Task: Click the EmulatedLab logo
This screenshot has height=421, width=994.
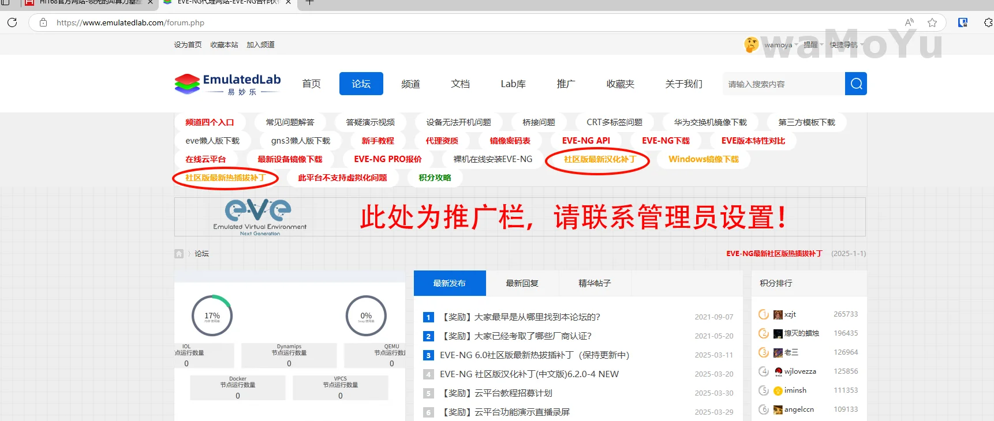Action: pos(228,84)
